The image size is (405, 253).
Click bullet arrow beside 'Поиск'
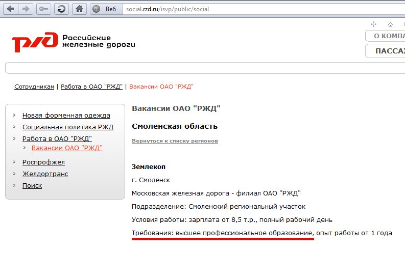tap(14, 185)
